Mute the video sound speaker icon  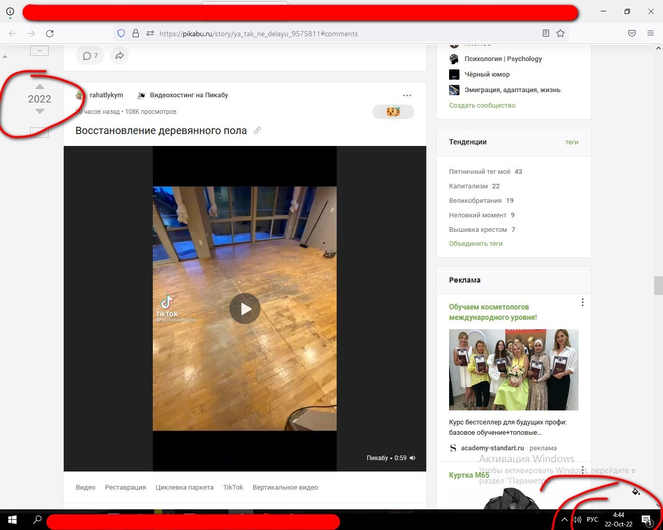[x=412, y=458]
